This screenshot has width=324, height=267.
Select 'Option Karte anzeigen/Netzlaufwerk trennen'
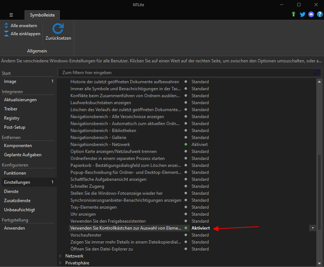point(113,151)
